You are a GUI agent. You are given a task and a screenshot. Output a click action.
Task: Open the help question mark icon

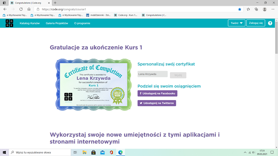[x=270, y=23]
